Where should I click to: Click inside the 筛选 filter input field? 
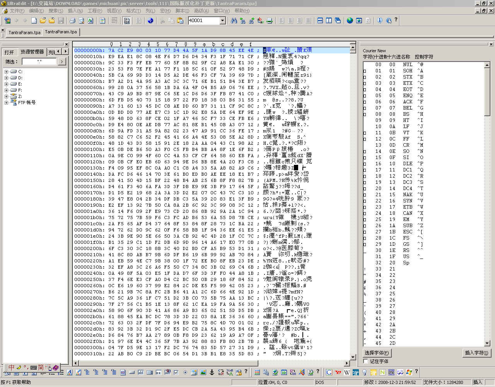(39, 62)
